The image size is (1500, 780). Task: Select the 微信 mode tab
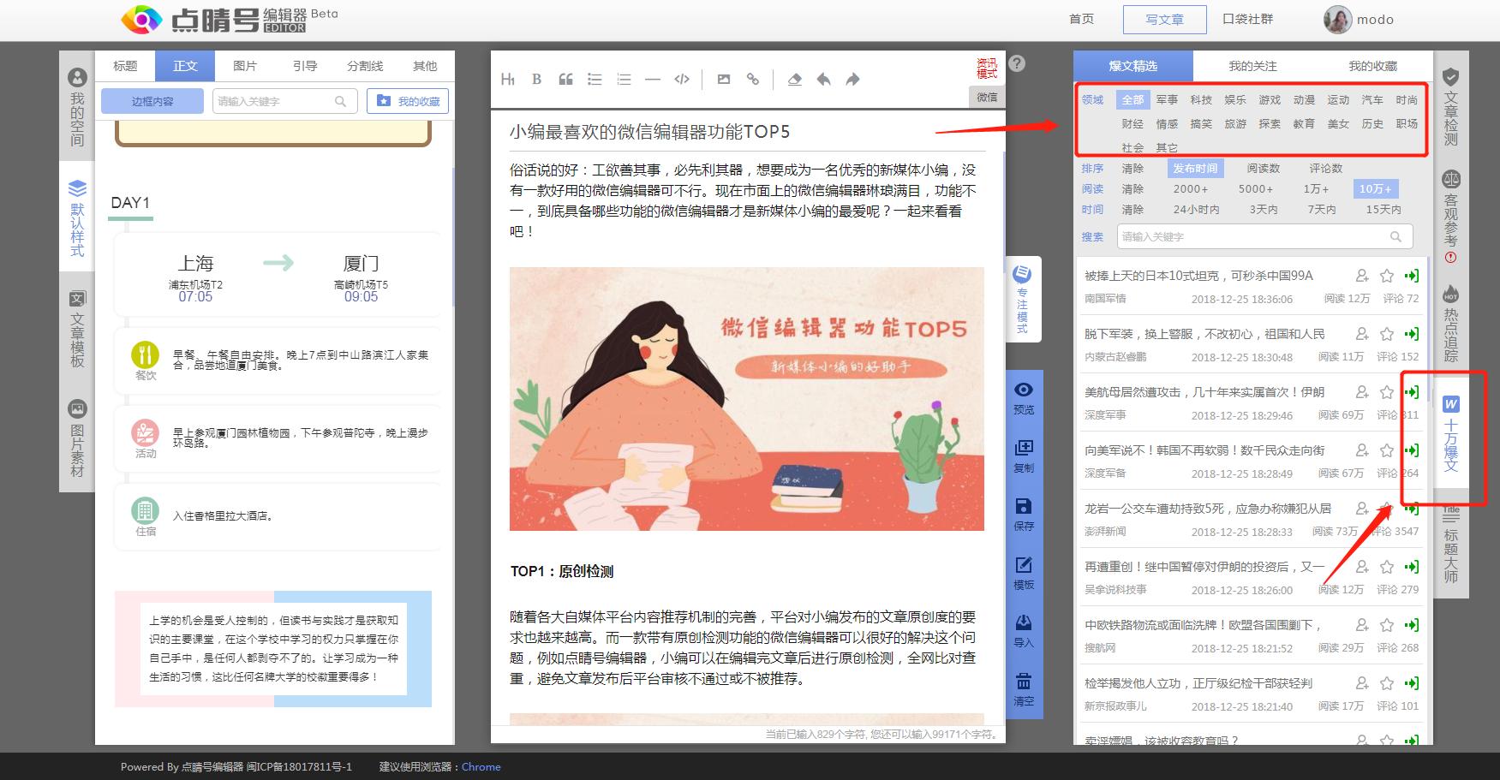point(988,98)
